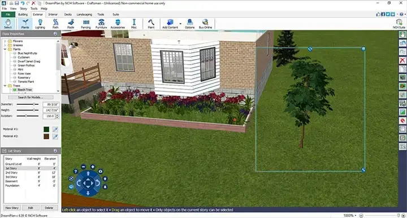Switch to the Building tab

tap(23, 15)
